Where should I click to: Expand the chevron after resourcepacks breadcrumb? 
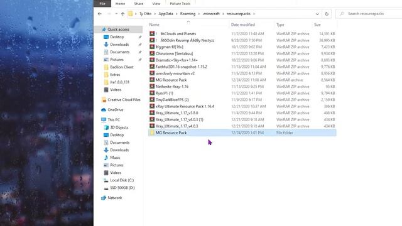tap(254, 14)
